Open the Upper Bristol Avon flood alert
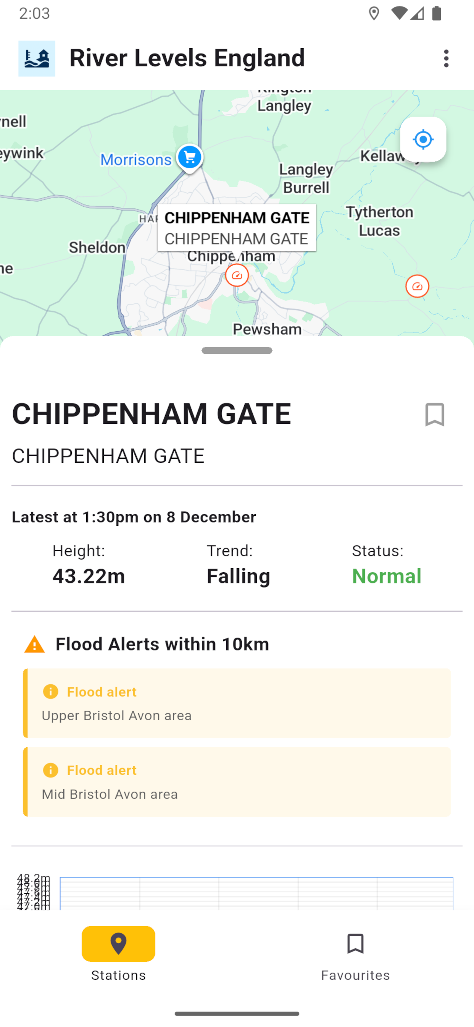 pos(237,703)
